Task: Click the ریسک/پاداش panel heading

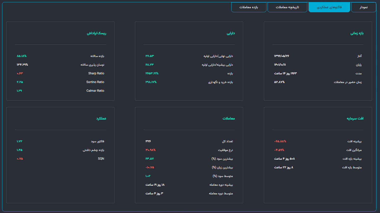Action: (96, 33)
